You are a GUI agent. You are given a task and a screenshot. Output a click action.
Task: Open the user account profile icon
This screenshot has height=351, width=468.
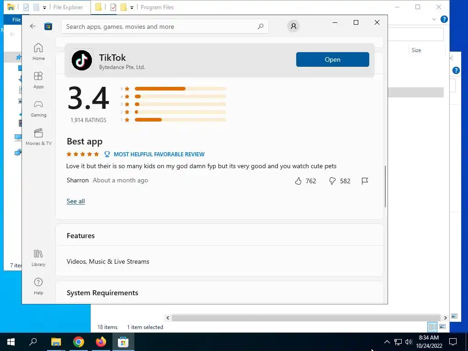point(293,26)
